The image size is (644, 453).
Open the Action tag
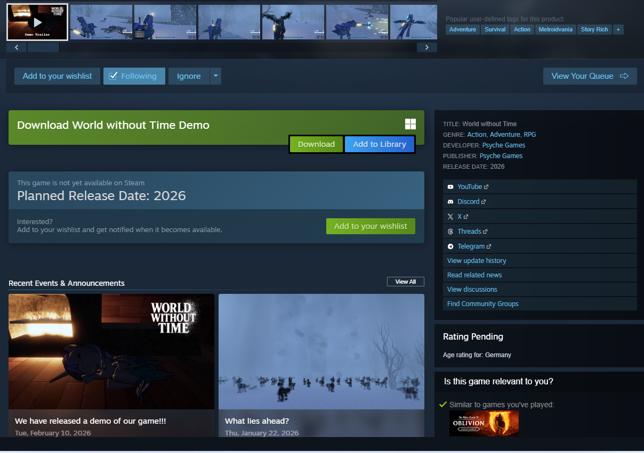(x=522, y=29)
